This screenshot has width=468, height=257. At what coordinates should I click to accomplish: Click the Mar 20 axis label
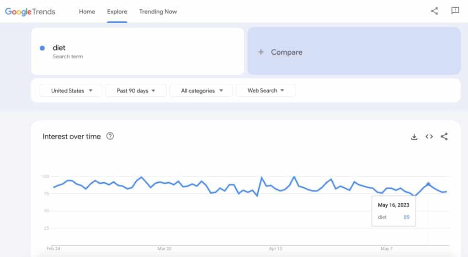[165, 249]
